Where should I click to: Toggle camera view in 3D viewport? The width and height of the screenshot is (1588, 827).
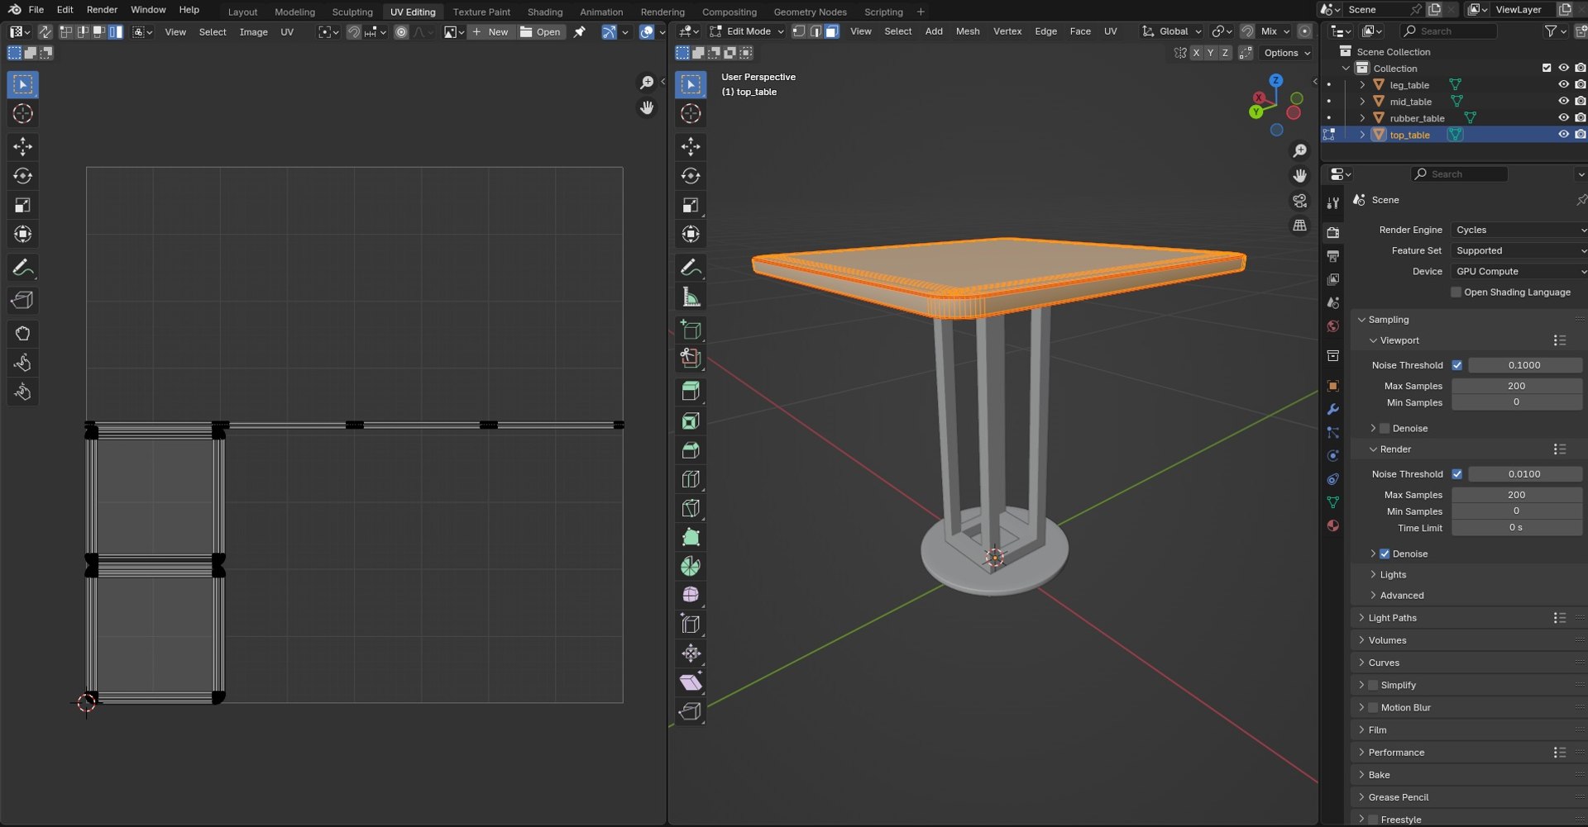coord(1299,201)
